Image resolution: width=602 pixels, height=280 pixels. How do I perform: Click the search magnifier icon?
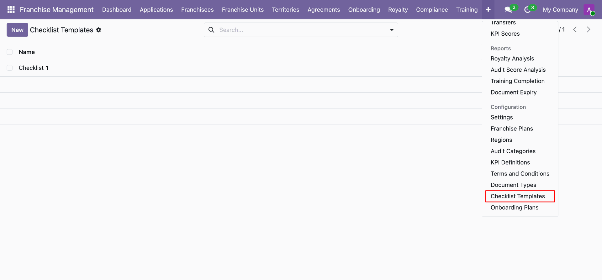coord(211,30)
